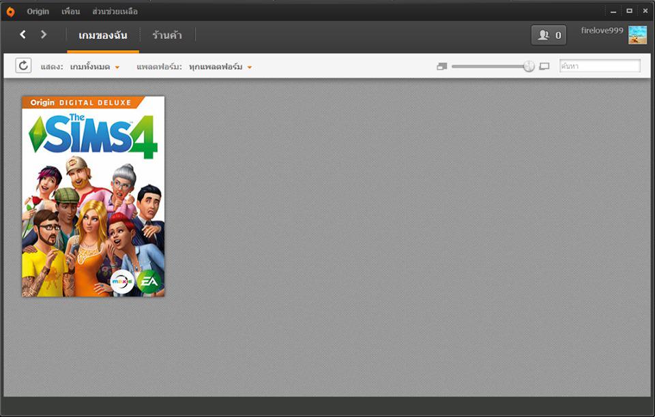Open the profile avatar picture
This screenshot has height=417, width=655.
(x=637, y=35)
